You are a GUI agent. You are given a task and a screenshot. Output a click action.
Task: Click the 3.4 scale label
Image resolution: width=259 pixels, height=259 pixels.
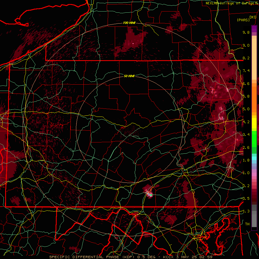[x=246, y=135]
